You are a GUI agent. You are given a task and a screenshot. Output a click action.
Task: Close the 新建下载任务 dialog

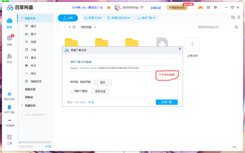[x=180, y=49]
